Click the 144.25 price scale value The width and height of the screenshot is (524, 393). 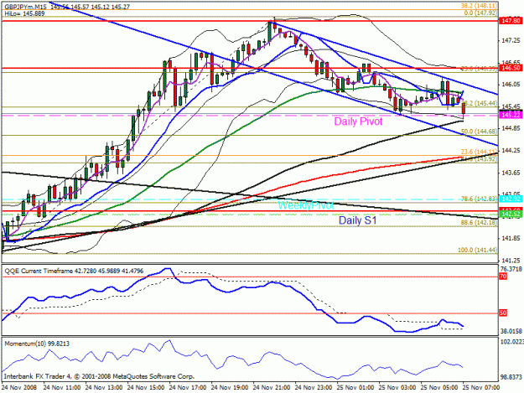(x=511, y=151)
